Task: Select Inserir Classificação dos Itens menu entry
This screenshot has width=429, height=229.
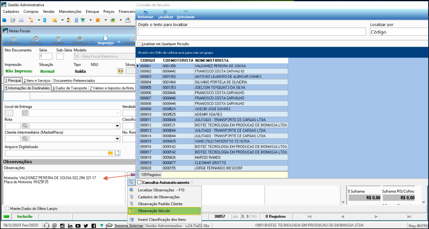Action: click(164, 220)
